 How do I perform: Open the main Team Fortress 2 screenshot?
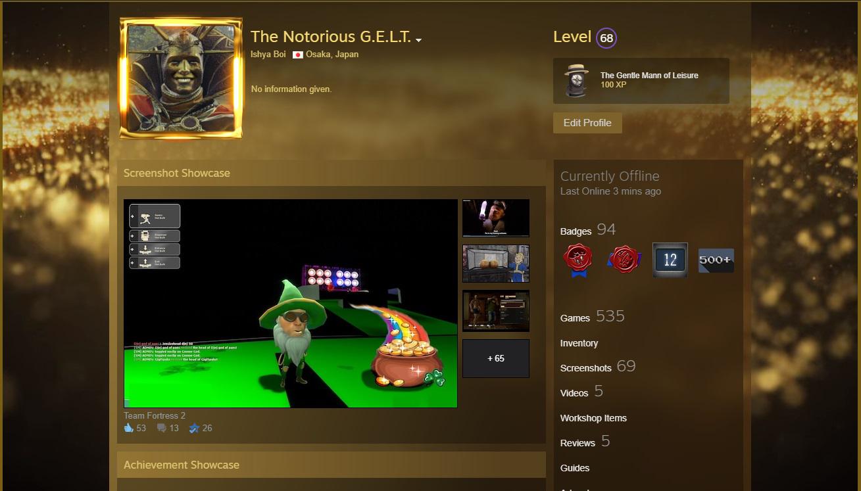291,304
